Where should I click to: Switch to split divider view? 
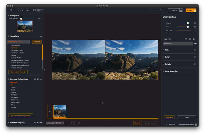pyautogui.click(x=42, y=10)
